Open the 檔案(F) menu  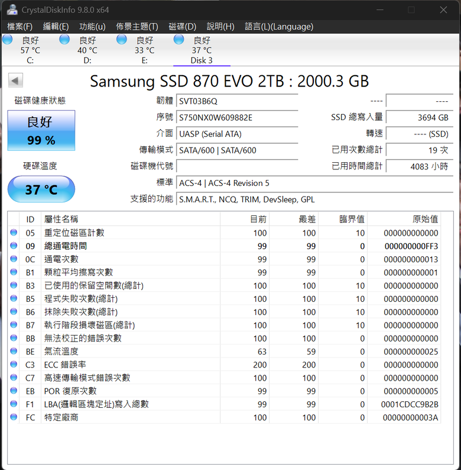20,27
